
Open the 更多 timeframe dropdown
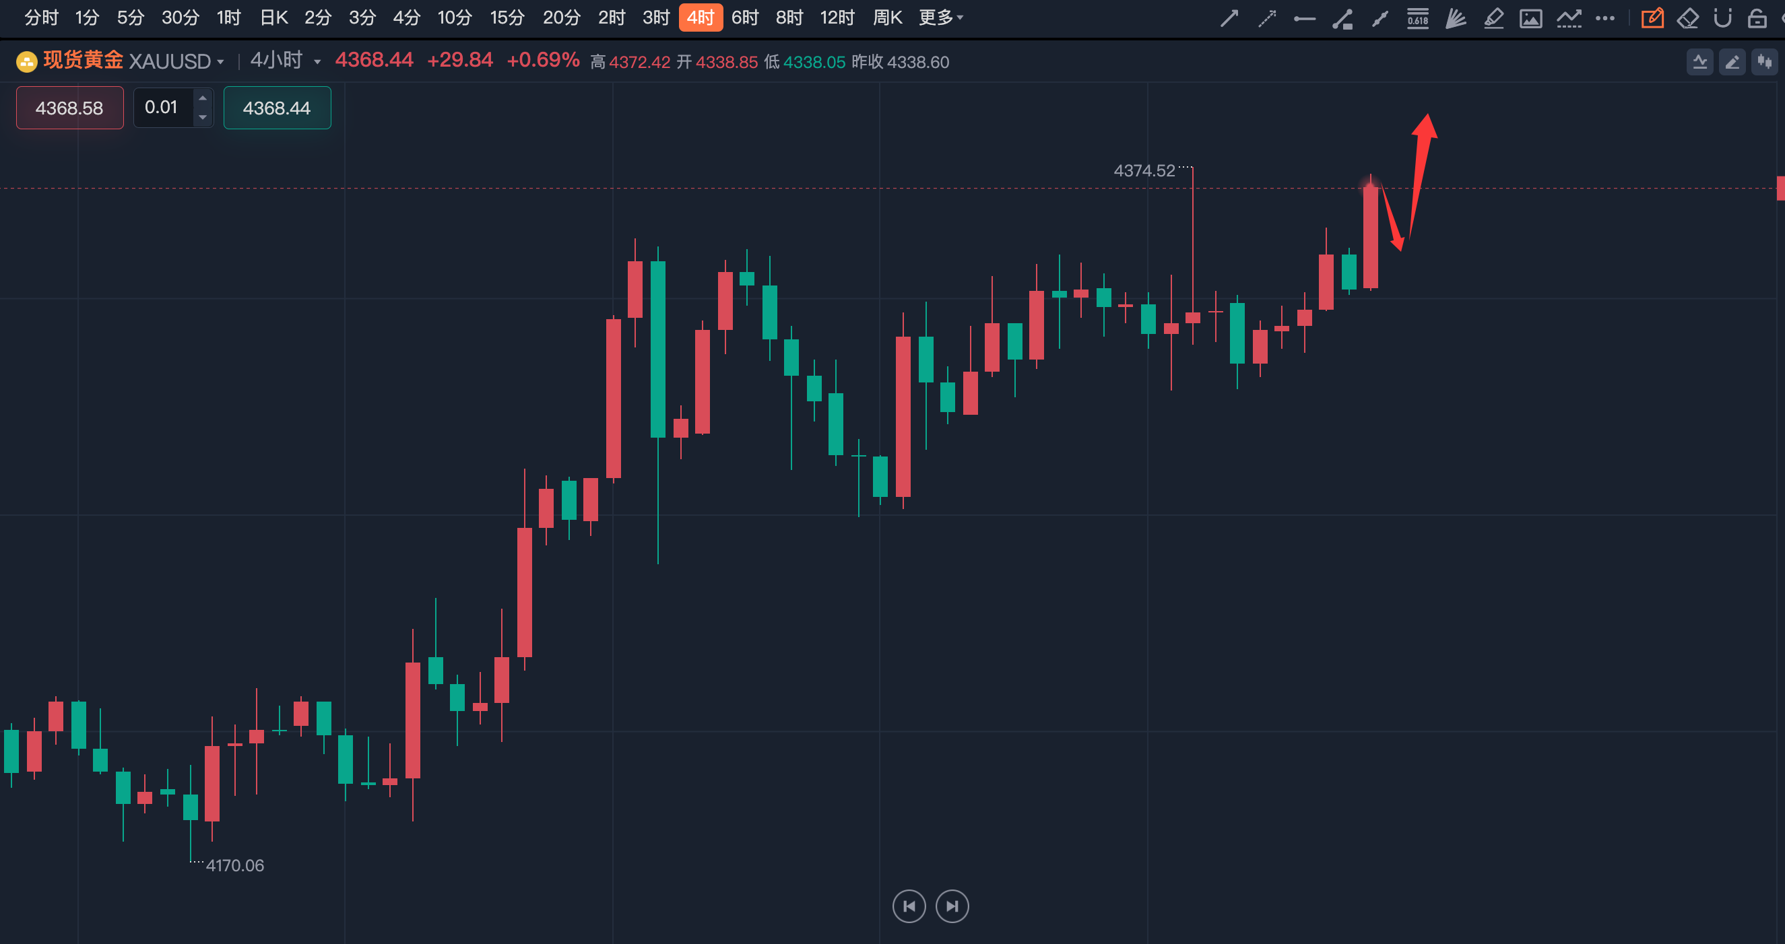pos(940,18)
